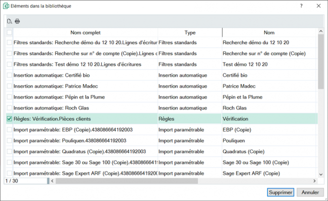The width and height of the screenshot is (328, 201).
Task: Check the Quadratus (Copie) row checkbox
Action: coord(9,151)
